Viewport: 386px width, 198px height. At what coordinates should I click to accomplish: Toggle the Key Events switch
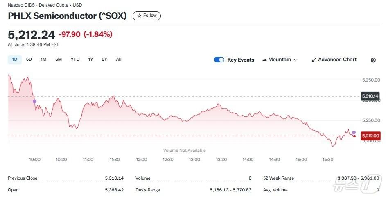click(219, 60)
